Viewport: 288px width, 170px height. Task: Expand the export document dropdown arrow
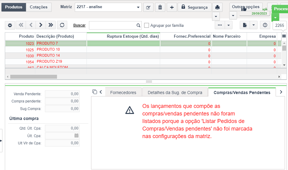(254, 25)
